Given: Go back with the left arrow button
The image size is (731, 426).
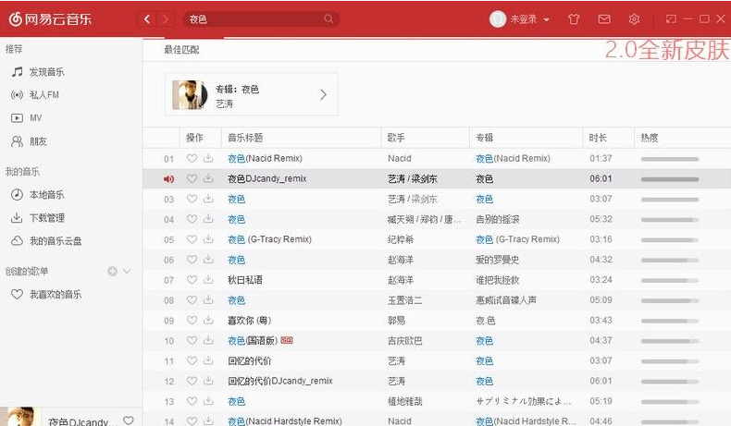Looking at the screenshot, I should point(147,19).
